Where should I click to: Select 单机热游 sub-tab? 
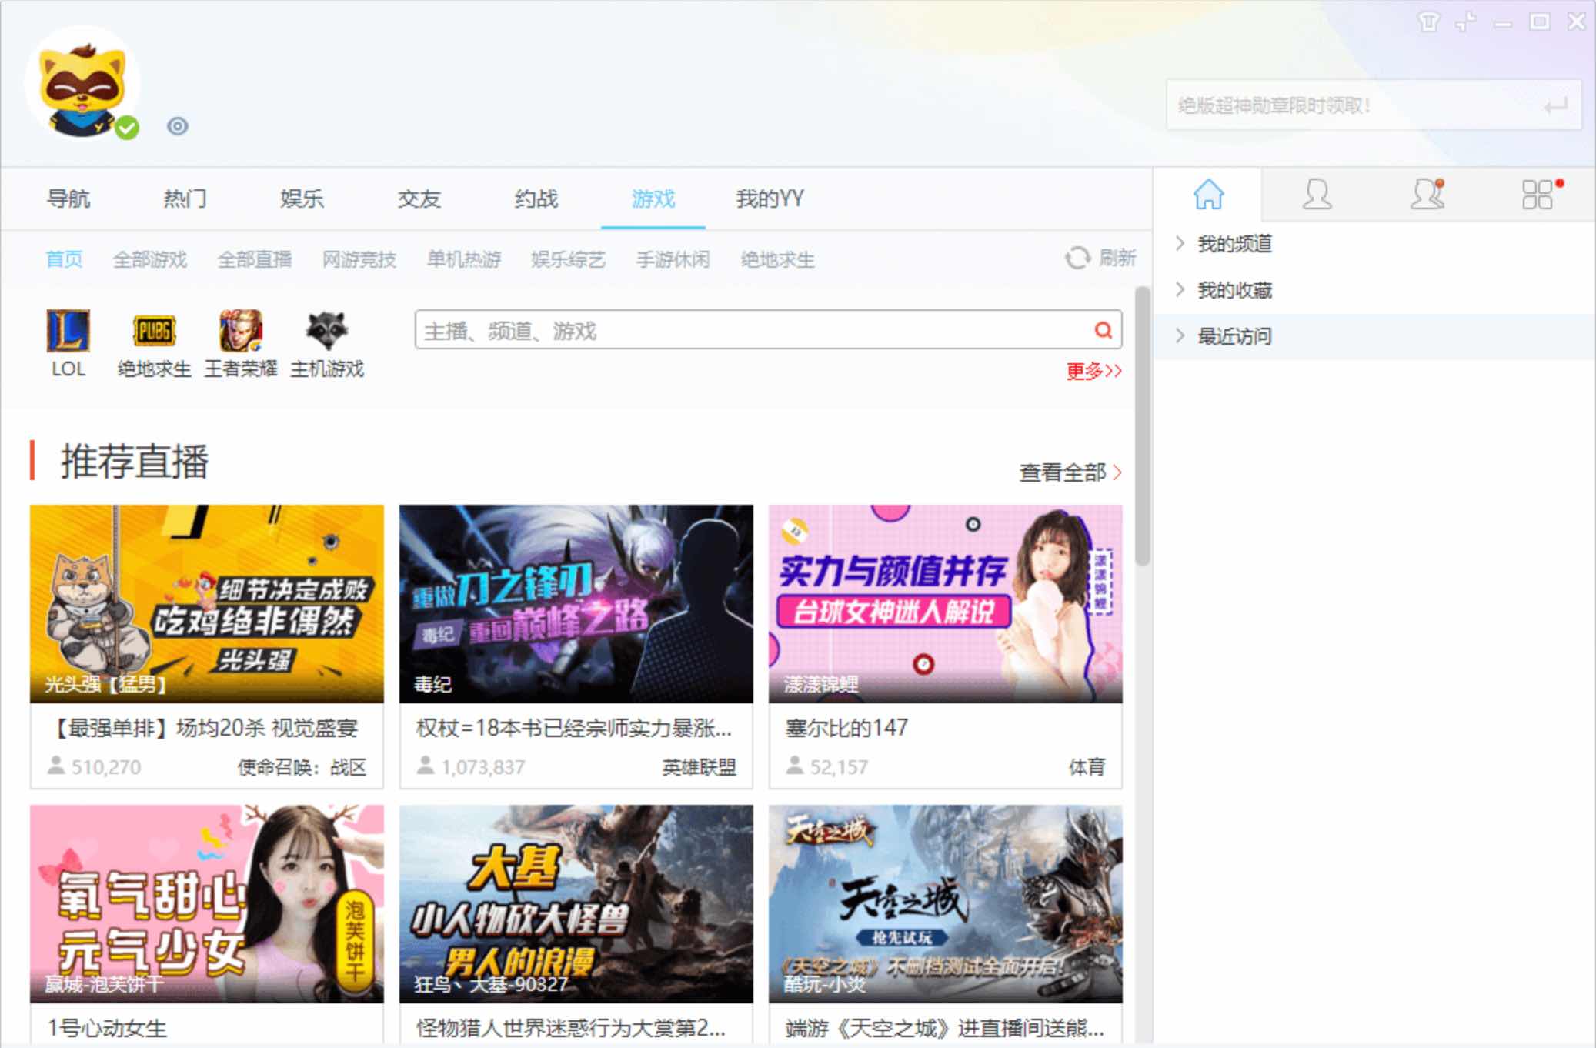(464, 259)
